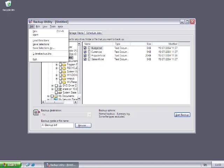Expand the RECYCLER tree node
The height and width of the screenshot is (168, 224).
tap(57, 68)
